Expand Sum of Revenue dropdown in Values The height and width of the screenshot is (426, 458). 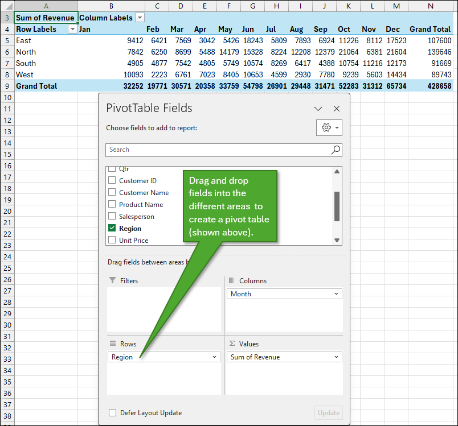point(336,357)
